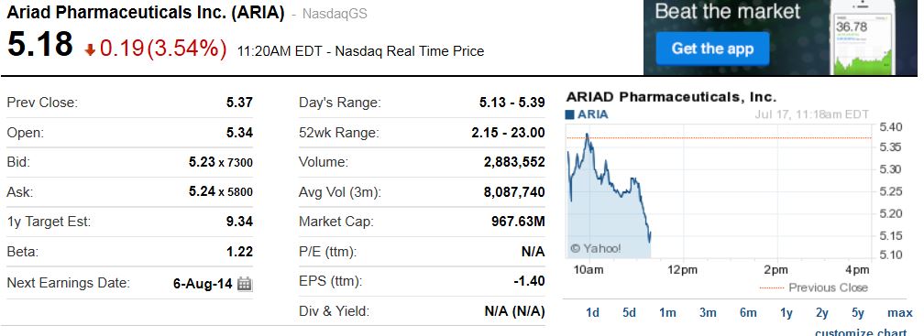Select the 2y chart range
Image resolution: width=924 pixels, height=336 pixels.
click(x=822, y=313)
